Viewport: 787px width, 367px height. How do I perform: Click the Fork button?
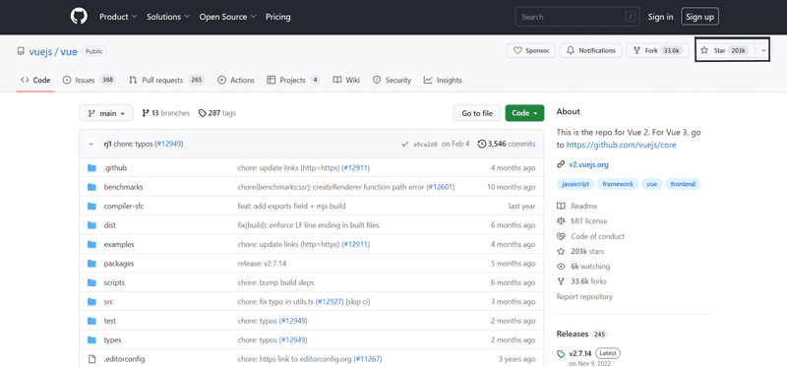pos(658,51)
